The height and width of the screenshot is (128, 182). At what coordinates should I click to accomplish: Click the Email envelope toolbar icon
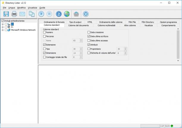click(22, 14)
